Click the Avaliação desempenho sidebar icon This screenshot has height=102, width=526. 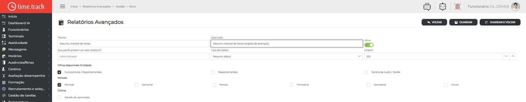(x=4, y=76)
